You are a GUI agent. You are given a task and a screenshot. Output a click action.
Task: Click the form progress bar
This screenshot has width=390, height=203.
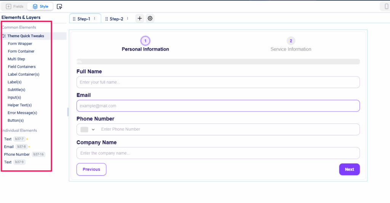click(x=218, y=61)
